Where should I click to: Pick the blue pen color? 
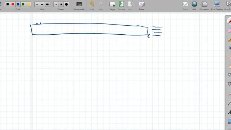click(x=18, y=4)
